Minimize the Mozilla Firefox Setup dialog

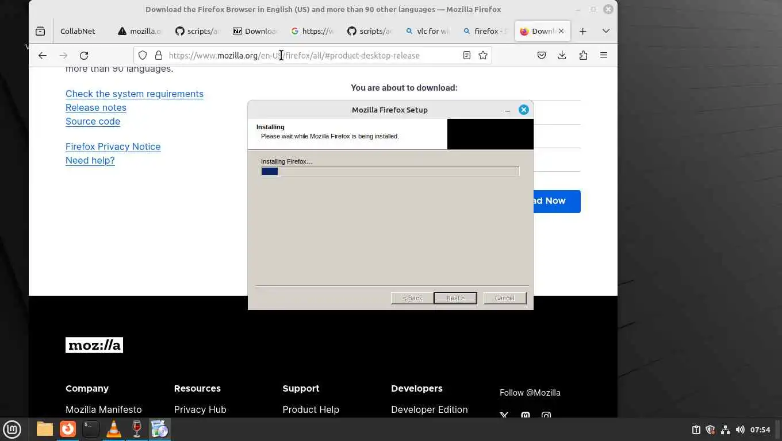pyautogui.click(x=507, y=110)
